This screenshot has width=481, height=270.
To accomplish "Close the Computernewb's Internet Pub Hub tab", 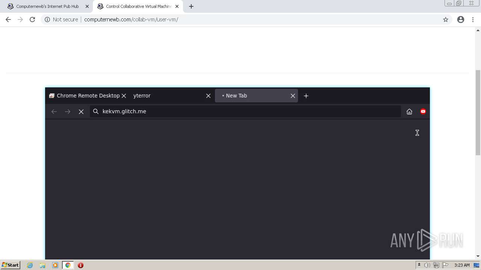I will [87, 6].
